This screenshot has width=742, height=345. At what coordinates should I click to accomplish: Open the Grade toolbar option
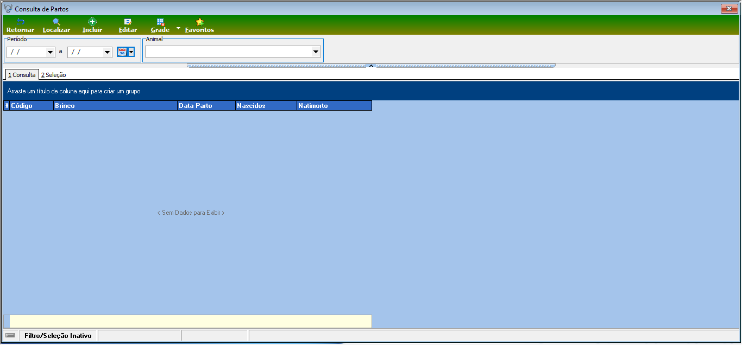(160, 25)
